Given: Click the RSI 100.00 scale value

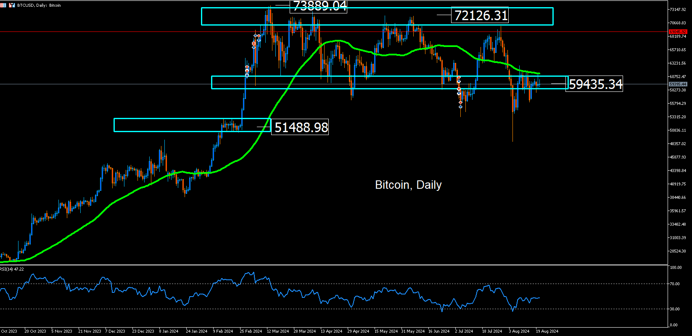Looking at the screenshot, I should pyautogui.click(x=676, y=268).
